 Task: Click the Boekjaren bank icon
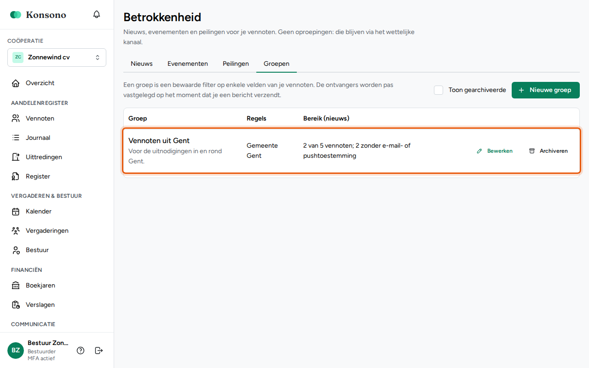coord(16,285)
